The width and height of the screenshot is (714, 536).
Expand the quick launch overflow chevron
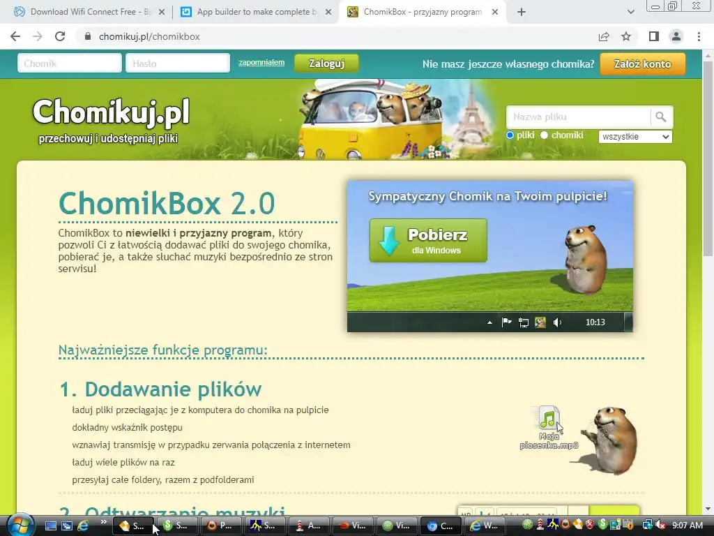point(103,522)
